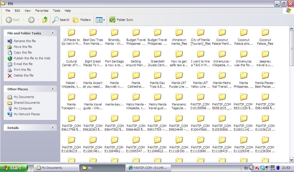The image size is (294, 172).
Task: Go to My Documents in Other Places
Action: (24, 97)
